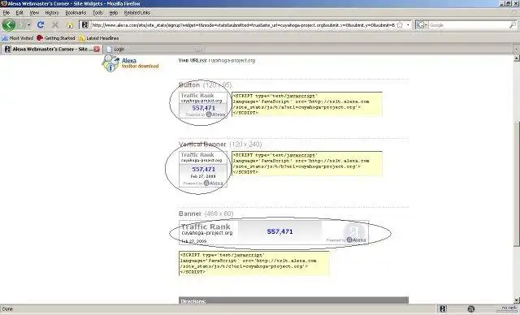Click the Latest Headlines feed icon

82,38
